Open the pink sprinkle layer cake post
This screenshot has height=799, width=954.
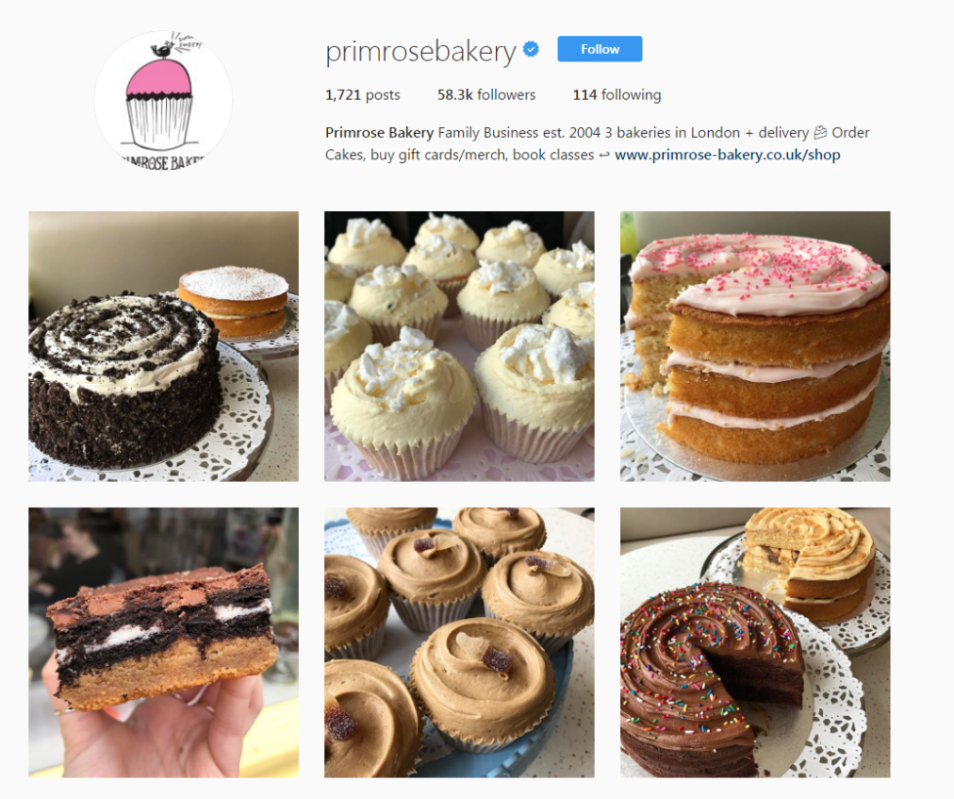(x=755, y=346)
